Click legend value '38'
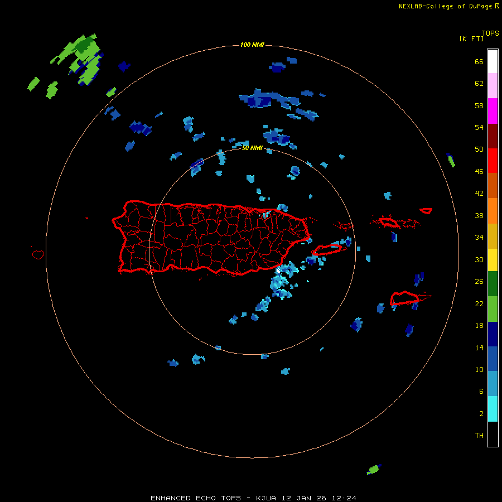This screenshot has width=502, height=502. 479,215
